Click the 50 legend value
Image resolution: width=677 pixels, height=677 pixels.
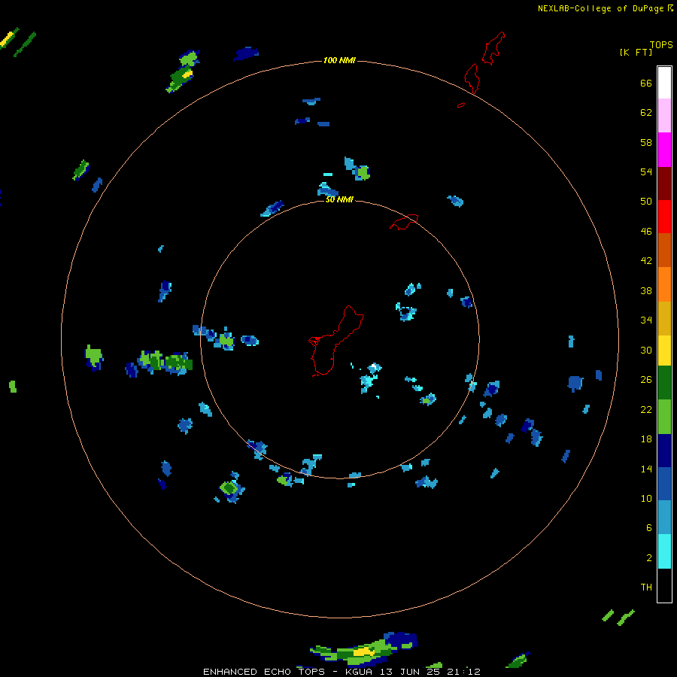click(646, 201)
